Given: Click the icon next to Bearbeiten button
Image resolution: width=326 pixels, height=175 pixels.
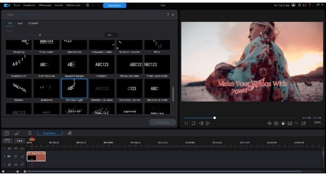Looking at the screenshot, I should pos(70,133).
